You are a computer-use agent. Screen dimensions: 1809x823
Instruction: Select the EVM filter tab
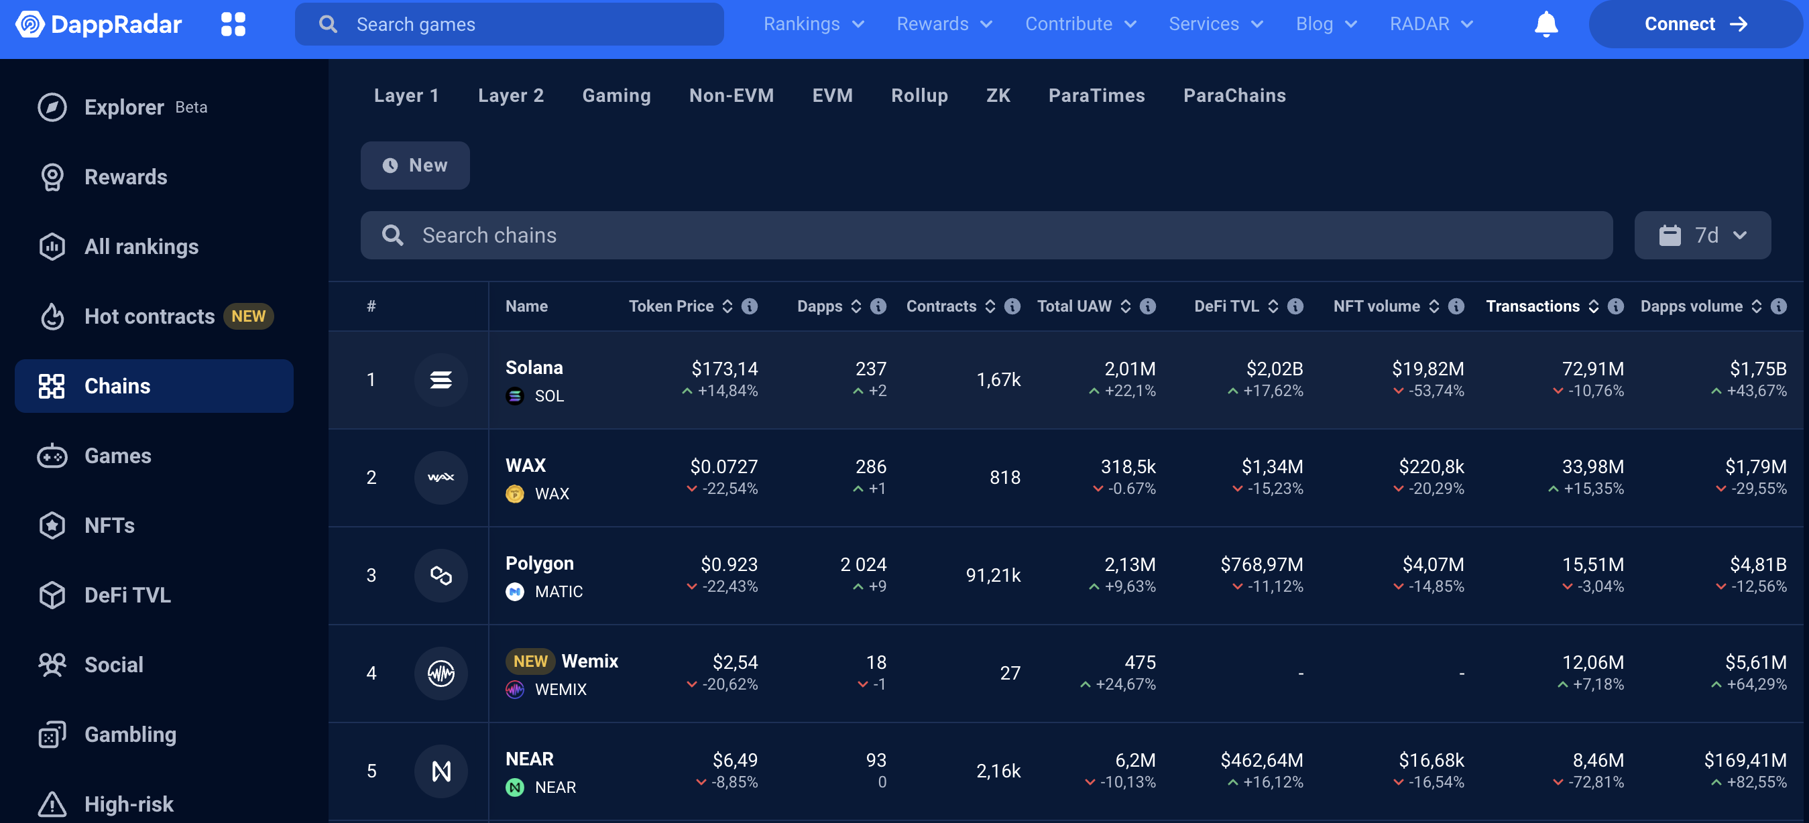(833, 95)
